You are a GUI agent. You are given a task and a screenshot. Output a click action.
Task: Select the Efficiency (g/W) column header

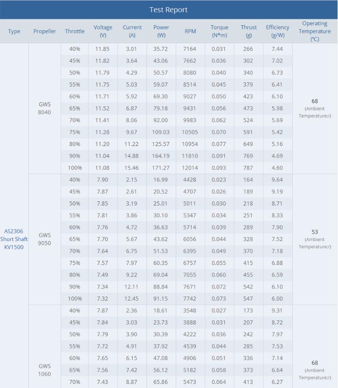pos(278,31)
